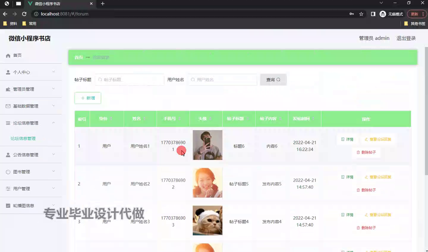Click the 标题6 cell

pos(239,146)
